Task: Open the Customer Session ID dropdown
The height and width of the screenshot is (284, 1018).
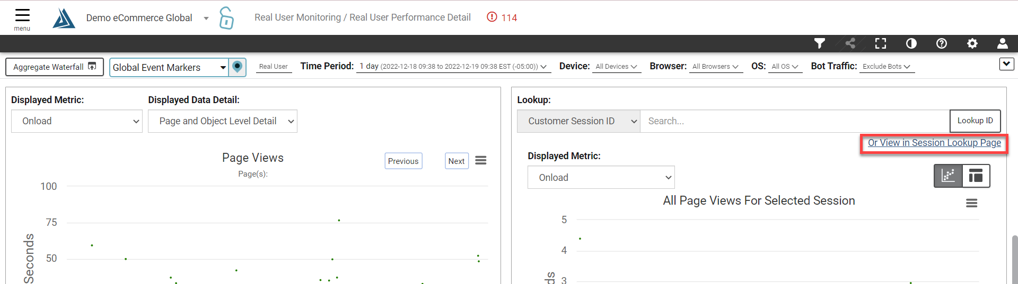Action: pyautogui.click(x=578, y=121)
